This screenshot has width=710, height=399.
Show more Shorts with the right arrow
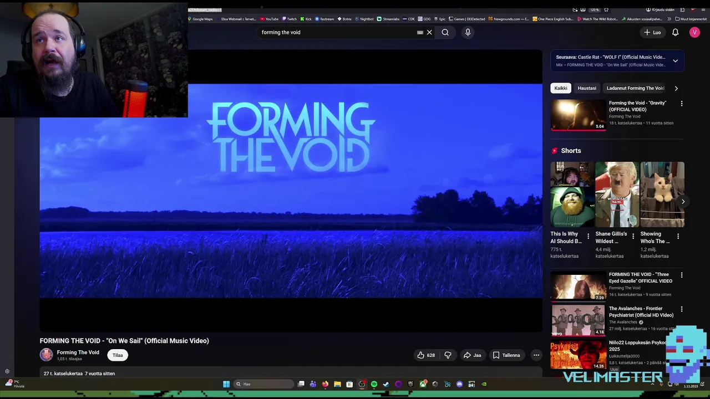tap(683, 202)
